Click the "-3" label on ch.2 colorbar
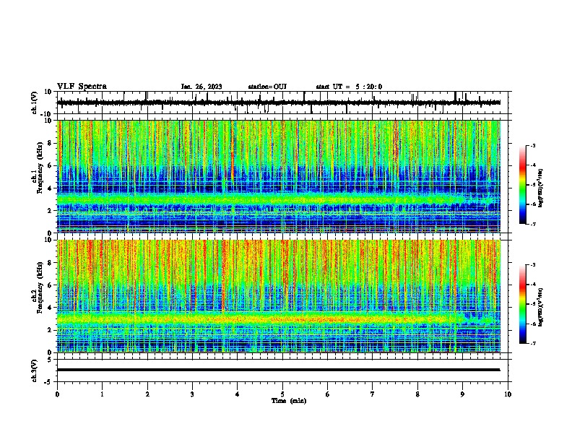The image size is (572, 442). 533,265
